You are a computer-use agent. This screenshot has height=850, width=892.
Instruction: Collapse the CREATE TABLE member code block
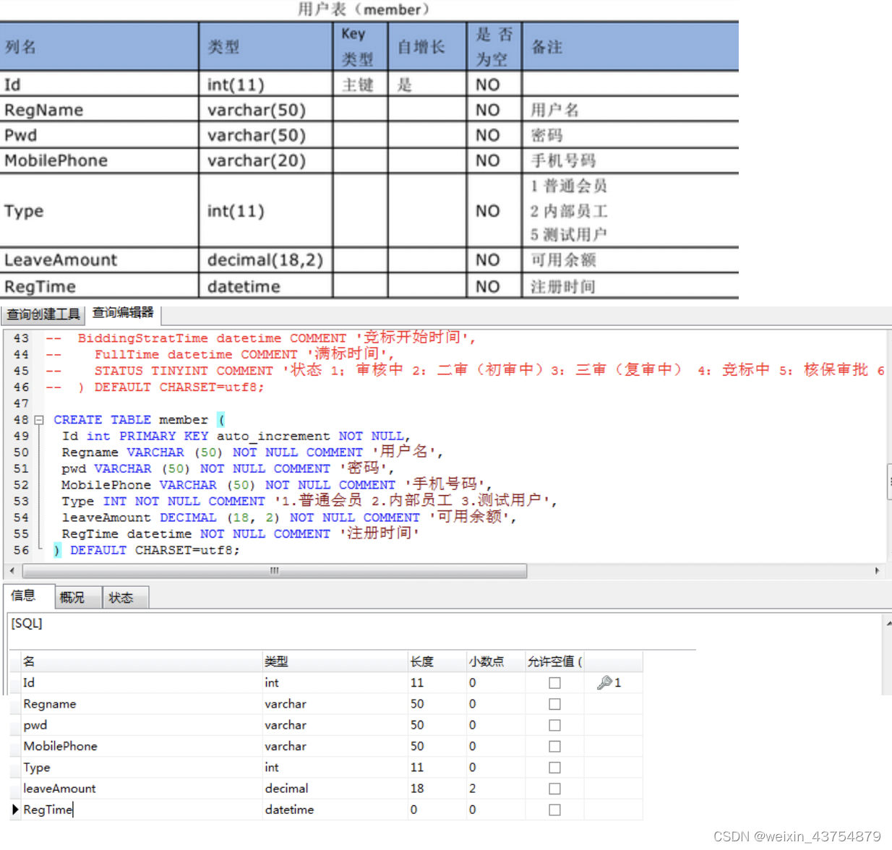coord(39,420)
